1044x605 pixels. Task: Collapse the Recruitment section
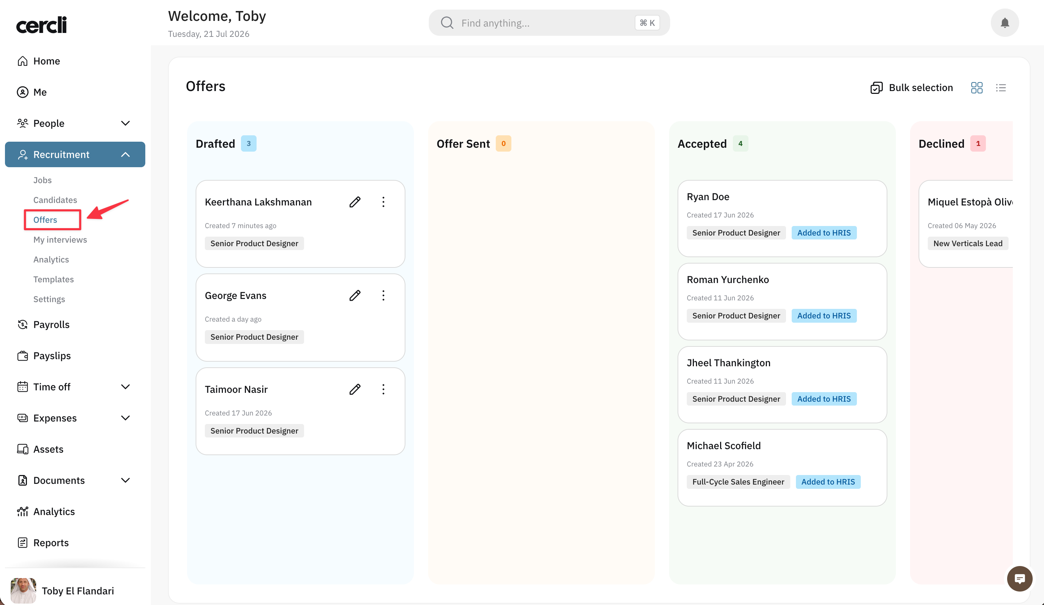click(x=125, y=154)
